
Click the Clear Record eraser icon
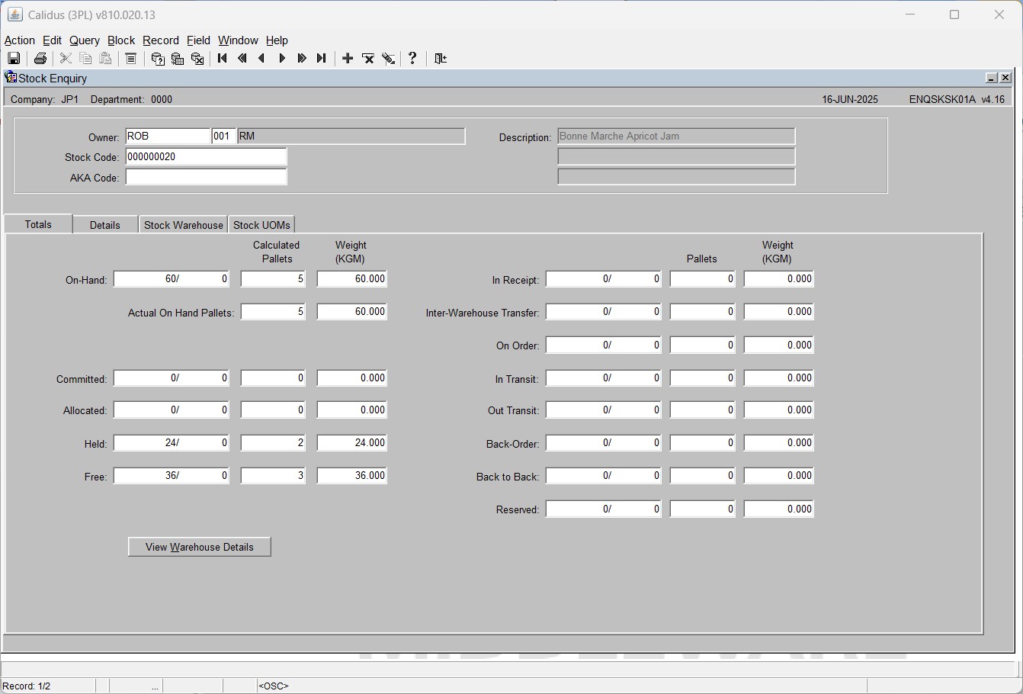coord(389,59)
